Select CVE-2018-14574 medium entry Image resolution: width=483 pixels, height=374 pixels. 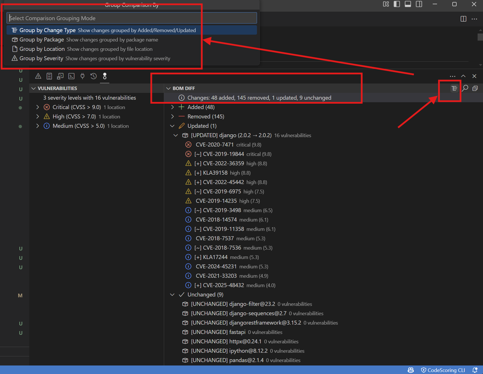pyautogui.click(x=323, y=220)
